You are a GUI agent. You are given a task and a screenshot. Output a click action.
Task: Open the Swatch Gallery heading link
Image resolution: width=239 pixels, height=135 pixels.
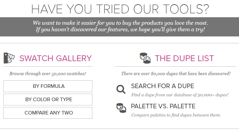tap(56, 58)
